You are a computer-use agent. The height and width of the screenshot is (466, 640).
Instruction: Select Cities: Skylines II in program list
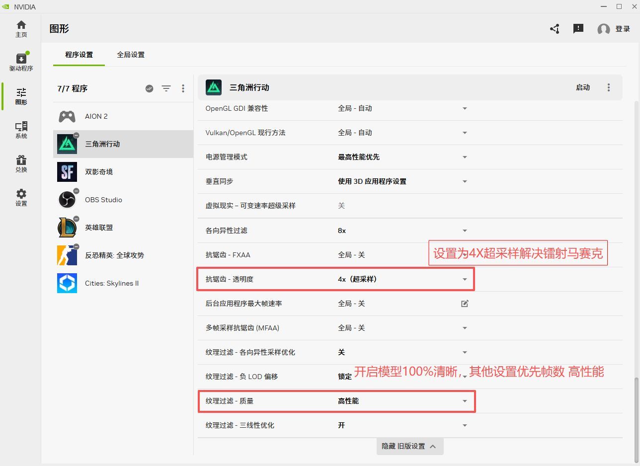(123, 283)
